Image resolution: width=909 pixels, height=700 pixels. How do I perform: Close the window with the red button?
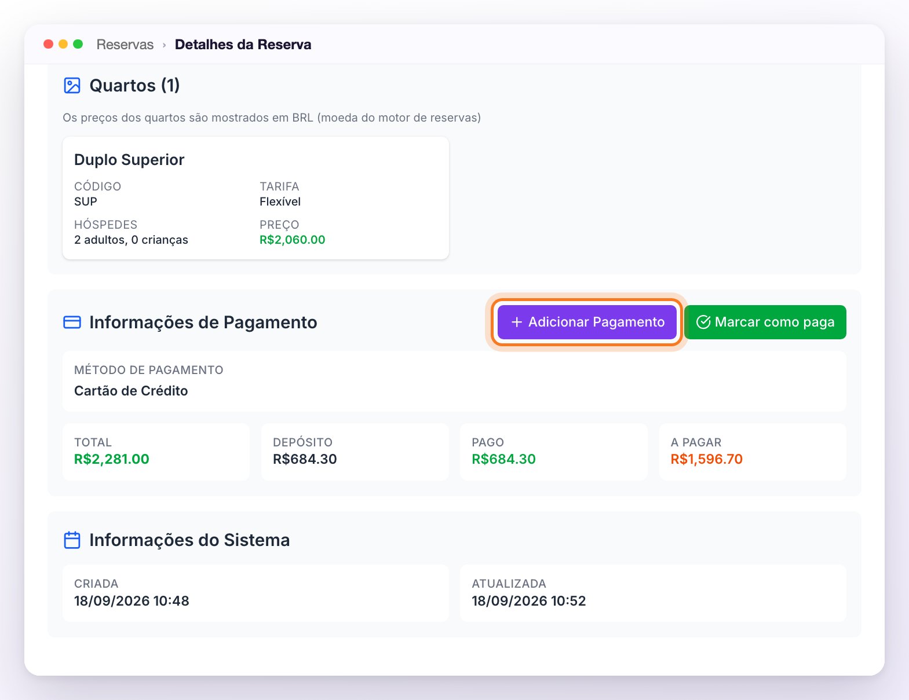click(49, 44)
